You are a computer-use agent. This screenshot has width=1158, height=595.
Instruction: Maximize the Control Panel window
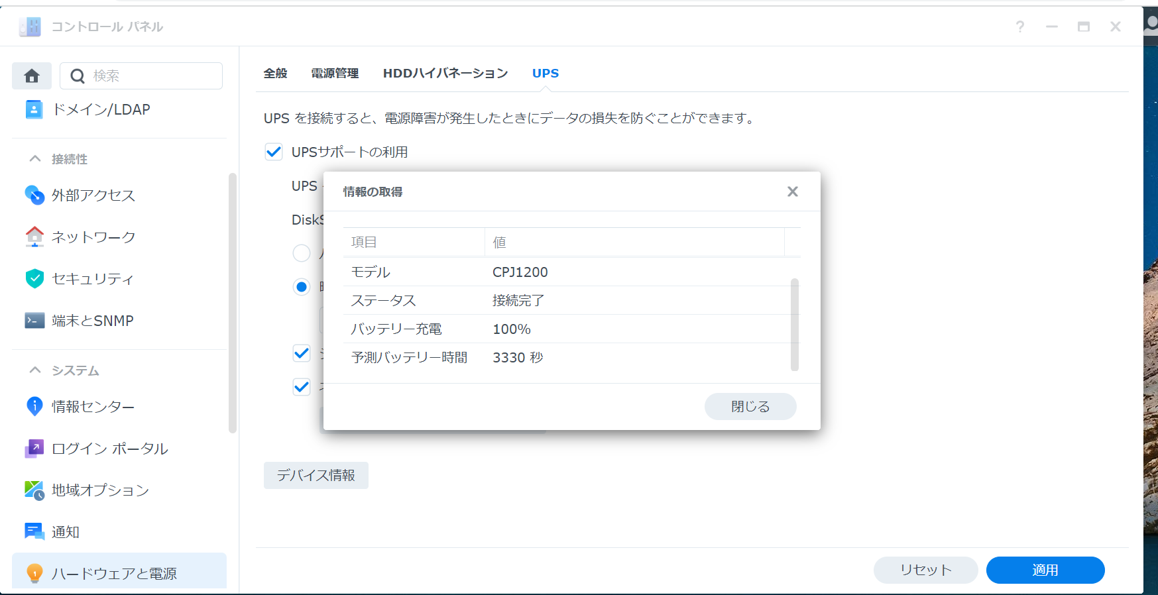(1084, 27)
